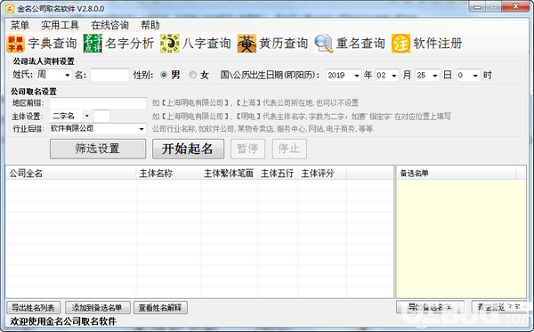This screenshot has width=534, height=332.
Task: Click the 主体名称 column header
Action: 168,174
